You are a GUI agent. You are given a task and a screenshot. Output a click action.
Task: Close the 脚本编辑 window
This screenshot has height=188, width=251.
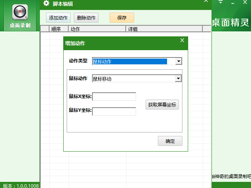click(x=206, y=1)
